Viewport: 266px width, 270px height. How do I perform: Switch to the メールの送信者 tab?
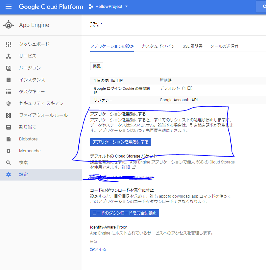[x=224, y=46]
